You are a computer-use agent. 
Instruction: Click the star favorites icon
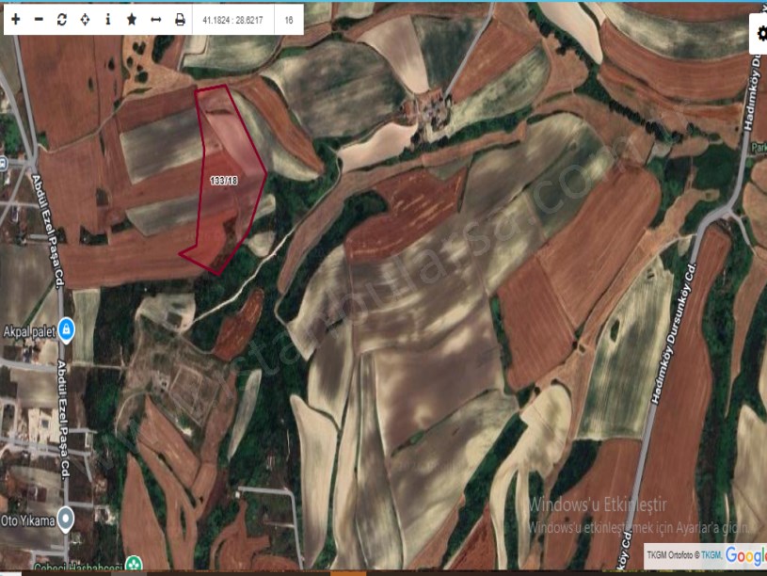pos(131,19)
